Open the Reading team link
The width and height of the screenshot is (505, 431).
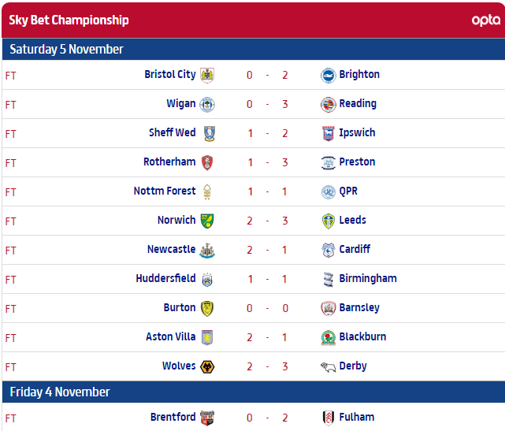pyautogui.click(x=358, y=104)
